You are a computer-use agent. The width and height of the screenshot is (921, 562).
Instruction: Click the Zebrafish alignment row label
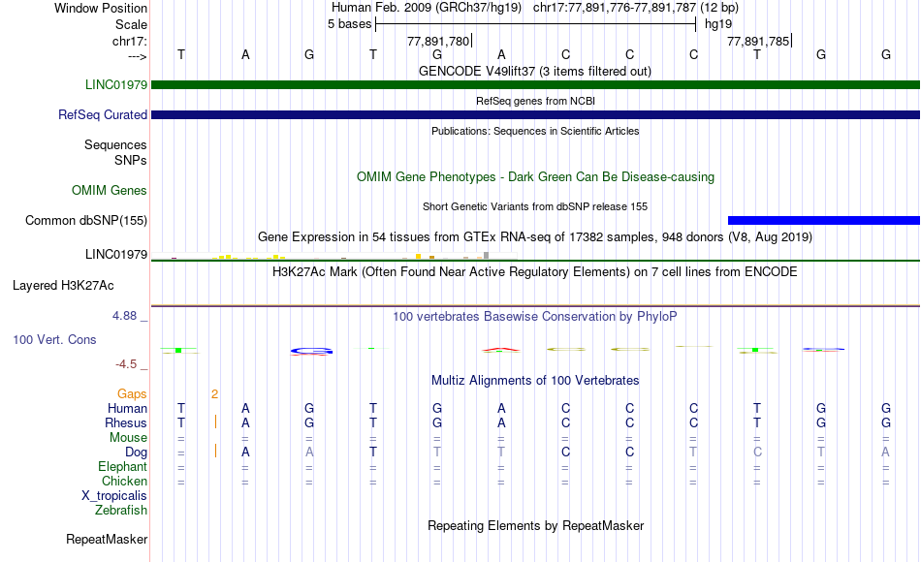121,511
